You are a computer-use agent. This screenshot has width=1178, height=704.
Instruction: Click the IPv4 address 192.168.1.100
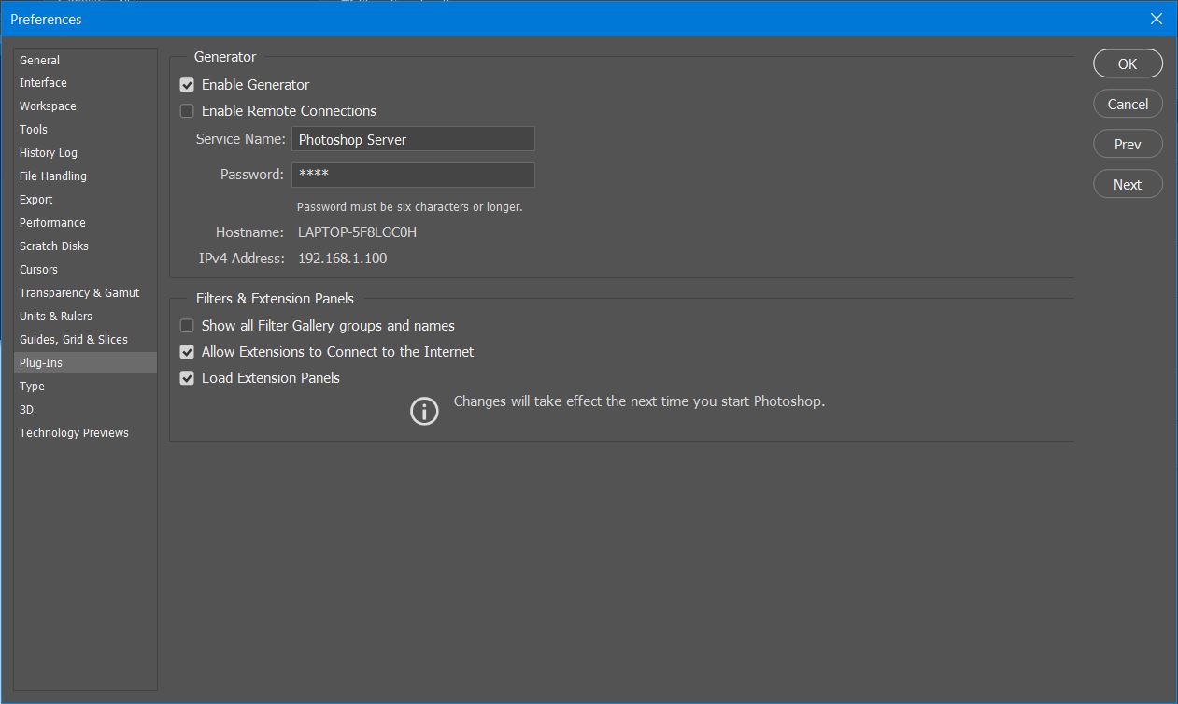pos(342,259)
